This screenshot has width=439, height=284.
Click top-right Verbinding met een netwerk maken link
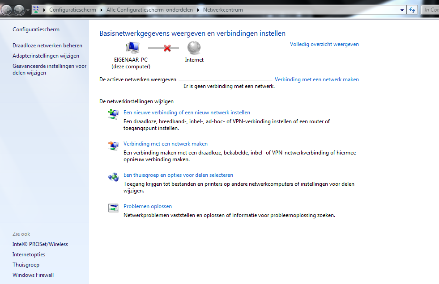click(317, 79)
